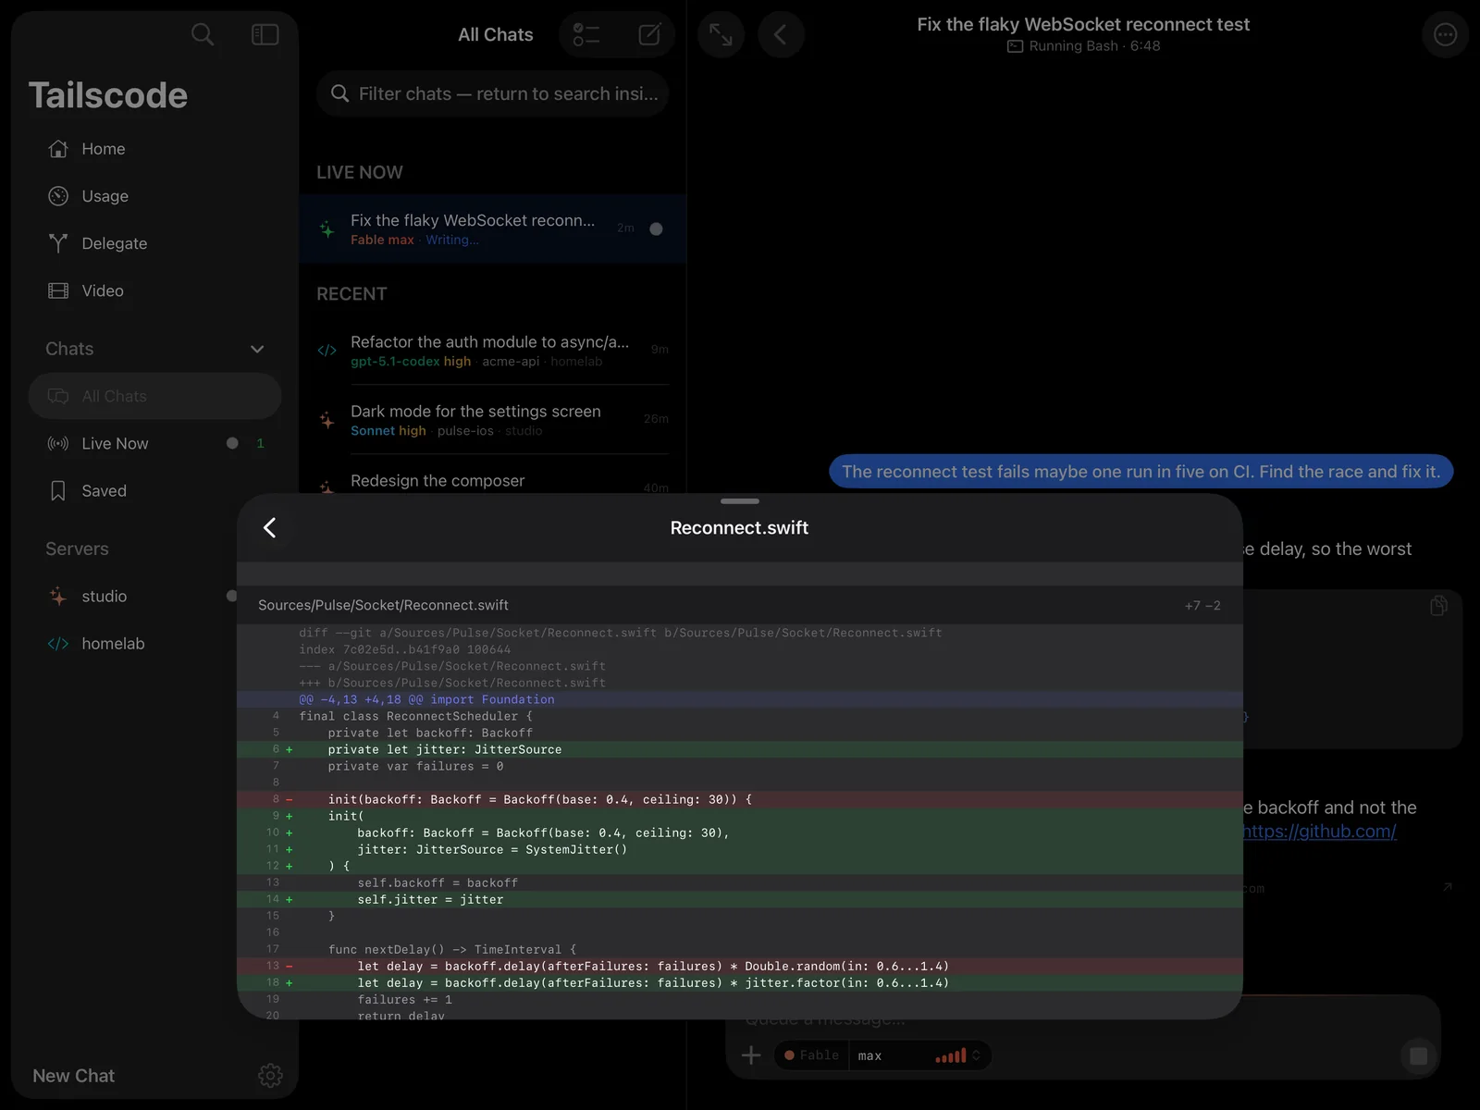Click added line 'private let jitter: JitterSource'
This screenshot has width=1480, height=1110.
coord(740,750)
